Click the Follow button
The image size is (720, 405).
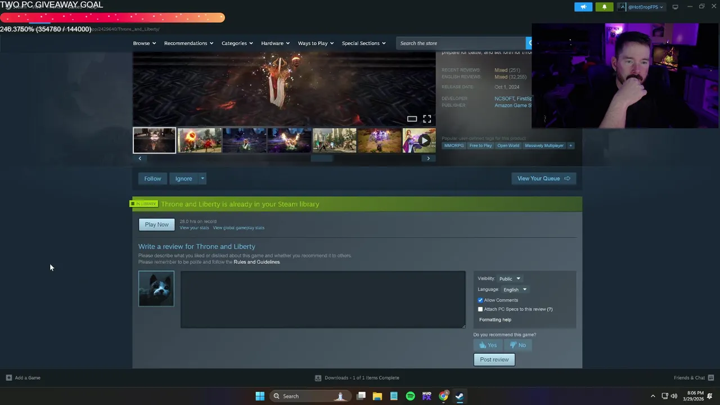152,178
